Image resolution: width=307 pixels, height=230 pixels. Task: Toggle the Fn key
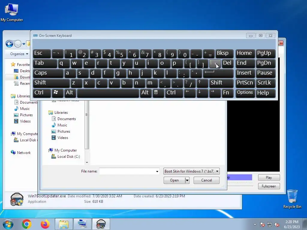pos(228,93)
